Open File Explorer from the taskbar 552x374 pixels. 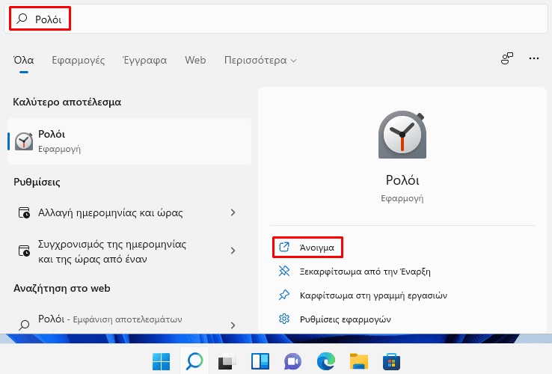pos(359,362)
